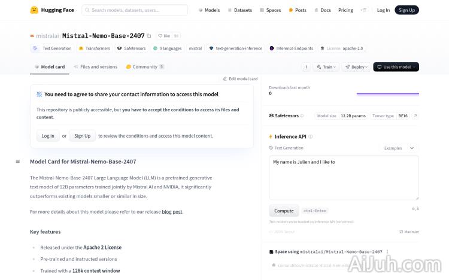Viewport: 449px width, 280px height.
Task: Open the three-dot more options menu
Action: pyautogui.click(x=306, y=67)
